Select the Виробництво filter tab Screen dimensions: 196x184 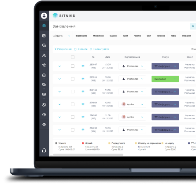click(81, 36)
